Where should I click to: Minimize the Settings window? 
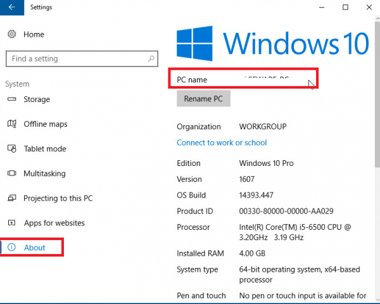(x=322, y=7)
